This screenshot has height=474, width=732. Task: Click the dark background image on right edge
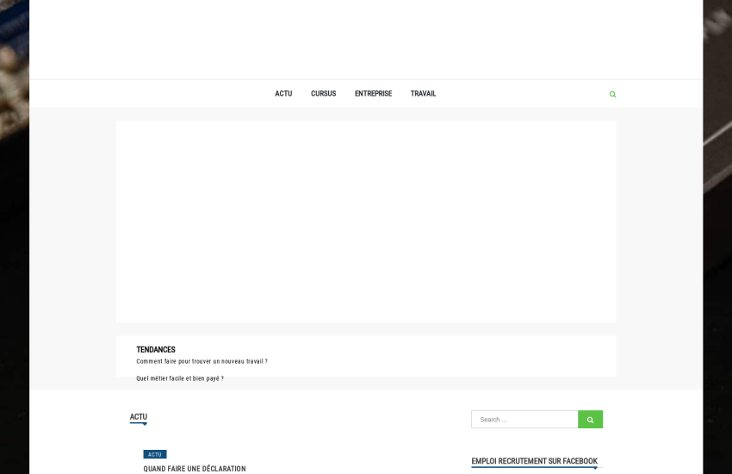pos(716,237)
